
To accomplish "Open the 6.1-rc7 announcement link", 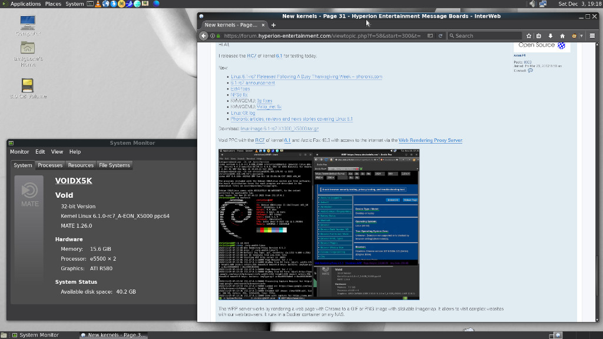I will pyautogui.click(x=253, y=82).
